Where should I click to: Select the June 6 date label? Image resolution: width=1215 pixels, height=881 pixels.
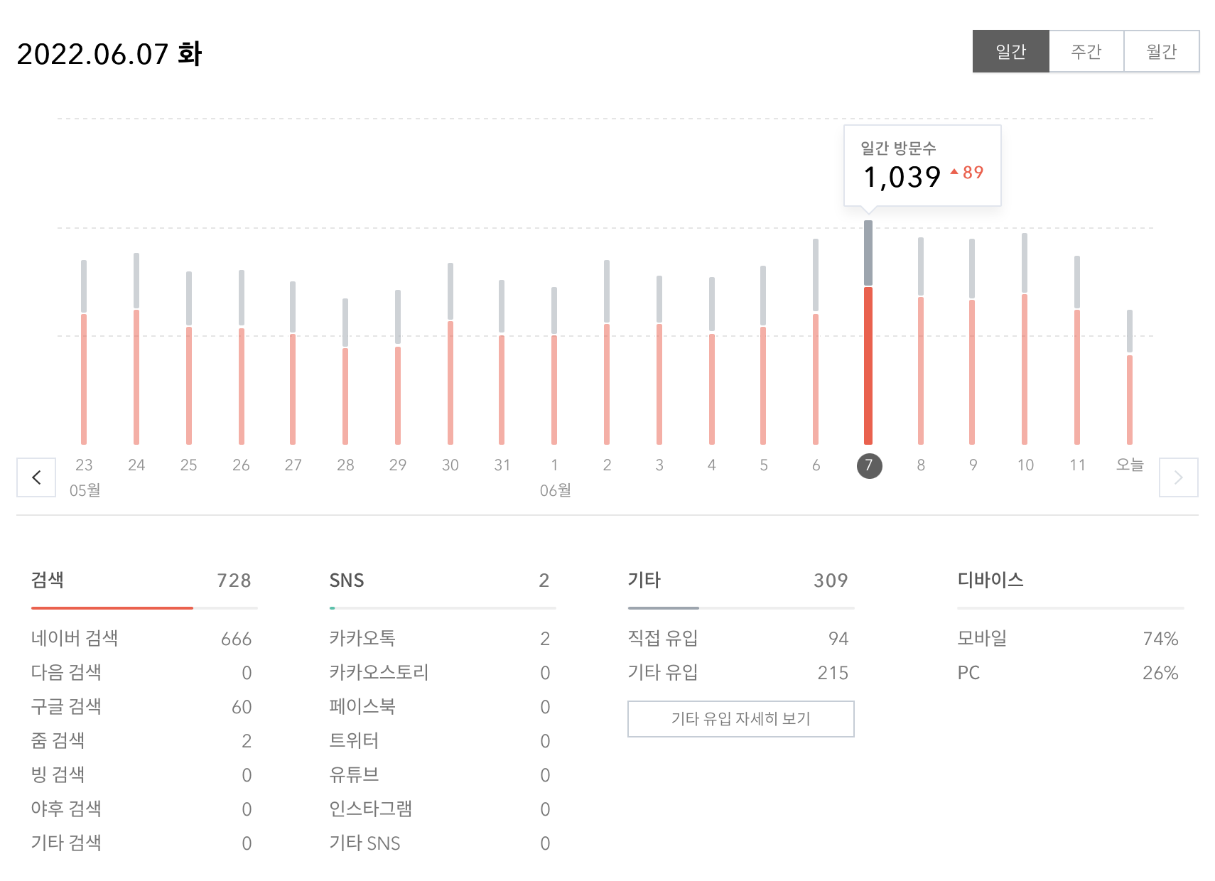click(x=816, y=465)
